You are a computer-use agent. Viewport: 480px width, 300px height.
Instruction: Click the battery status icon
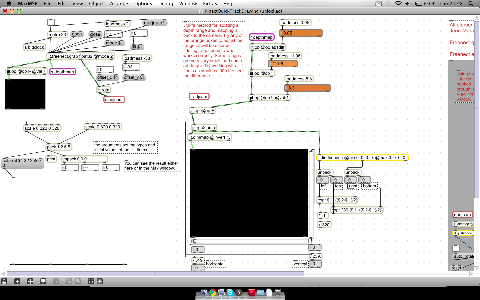419,3
